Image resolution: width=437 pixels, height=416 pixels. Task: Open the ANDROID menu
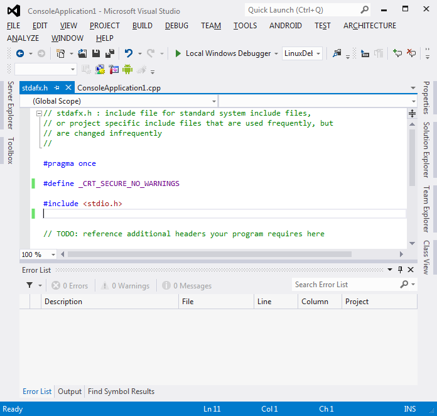pos(286,26)
